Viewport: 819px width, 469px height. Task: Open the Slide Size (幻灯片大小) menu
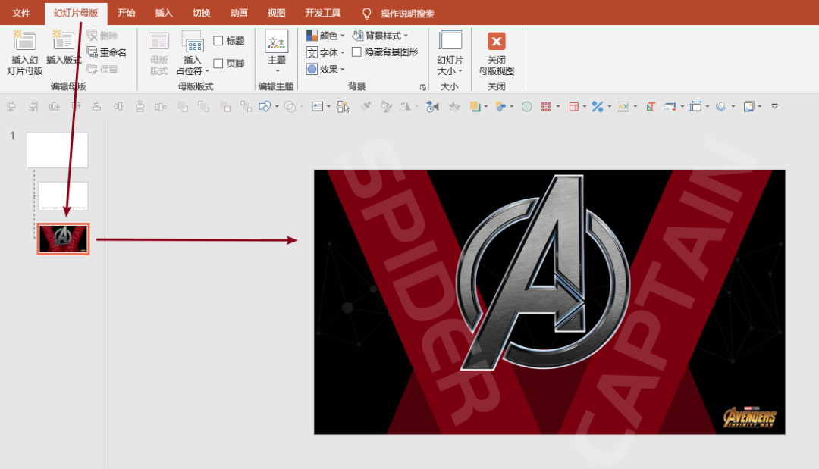pyautogui.click(x=450, y=53)
